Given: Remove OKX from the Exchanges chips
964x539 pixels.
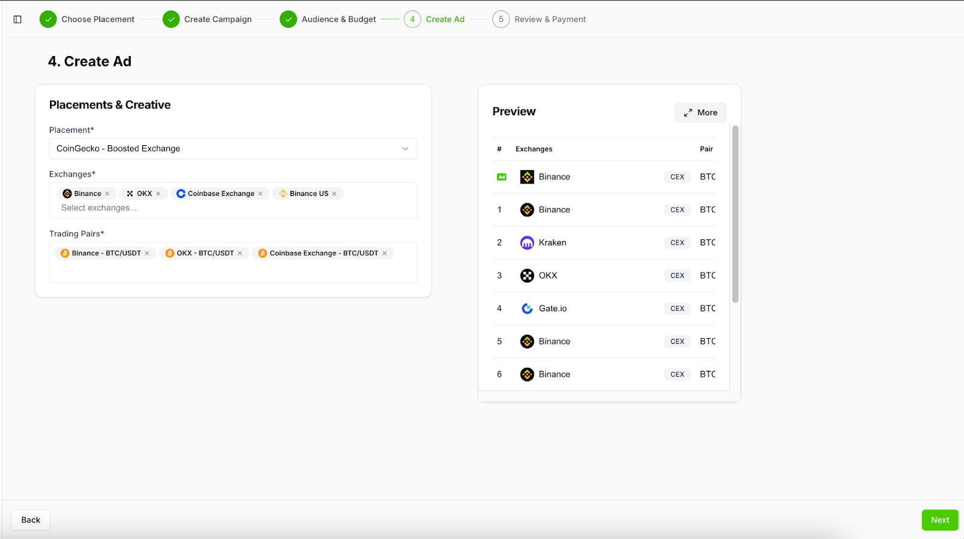Looking at the screenshot, I should click(x=158, y=194).
